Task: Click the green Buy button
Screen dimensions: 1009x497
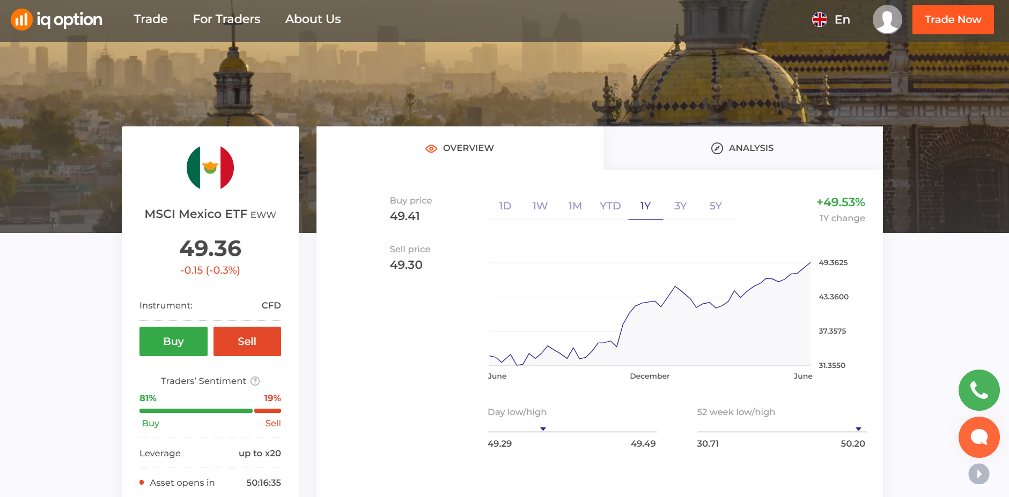Action: 173,341
